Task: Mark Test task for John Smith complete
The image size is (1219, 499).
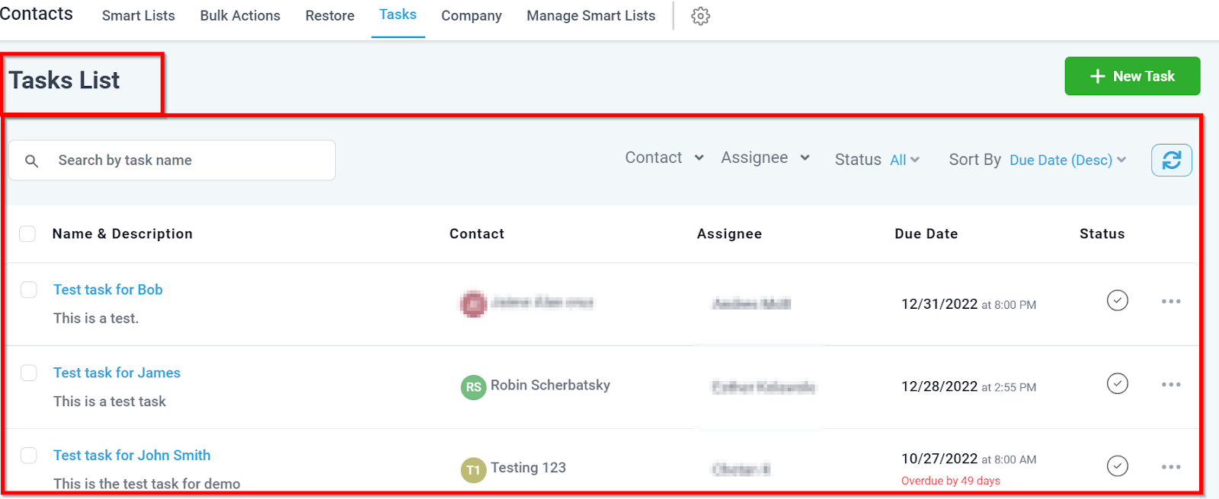Action: point(1117,466)
